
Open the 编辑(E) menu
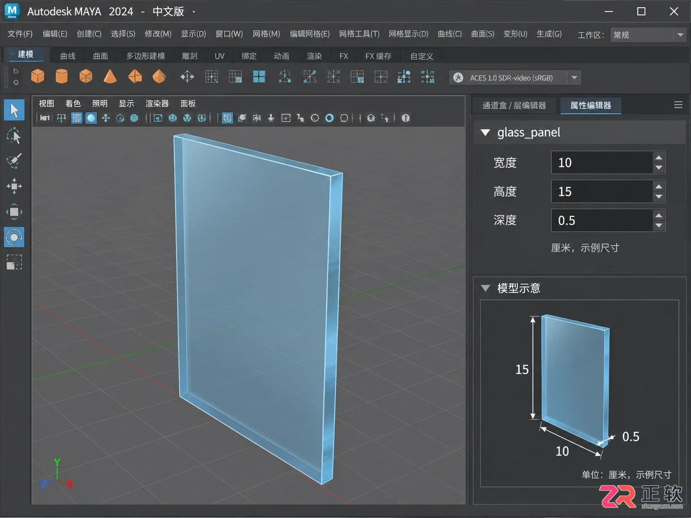tap(55, 34)
